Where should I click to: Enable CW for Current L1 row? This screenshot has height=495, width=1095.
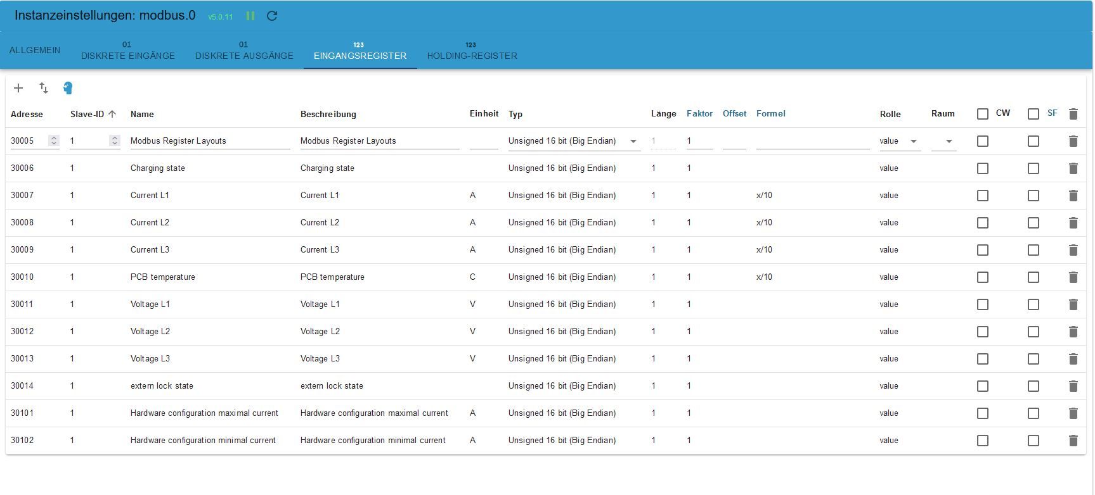tap(983, 196)
